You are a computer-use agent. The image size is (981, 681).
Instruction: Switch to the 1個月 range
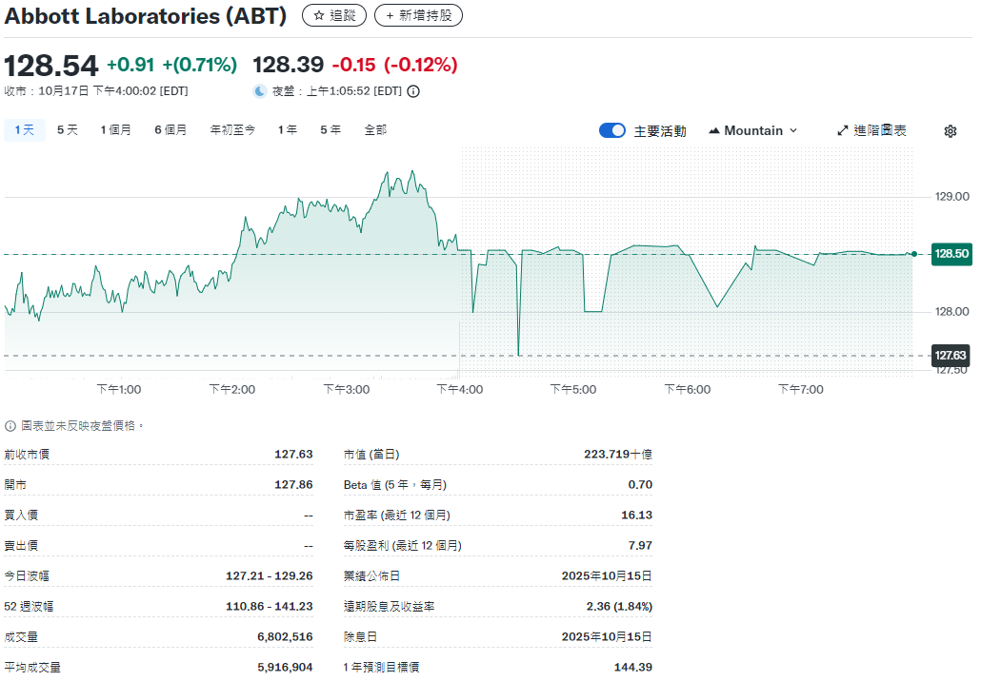(116, 130)
